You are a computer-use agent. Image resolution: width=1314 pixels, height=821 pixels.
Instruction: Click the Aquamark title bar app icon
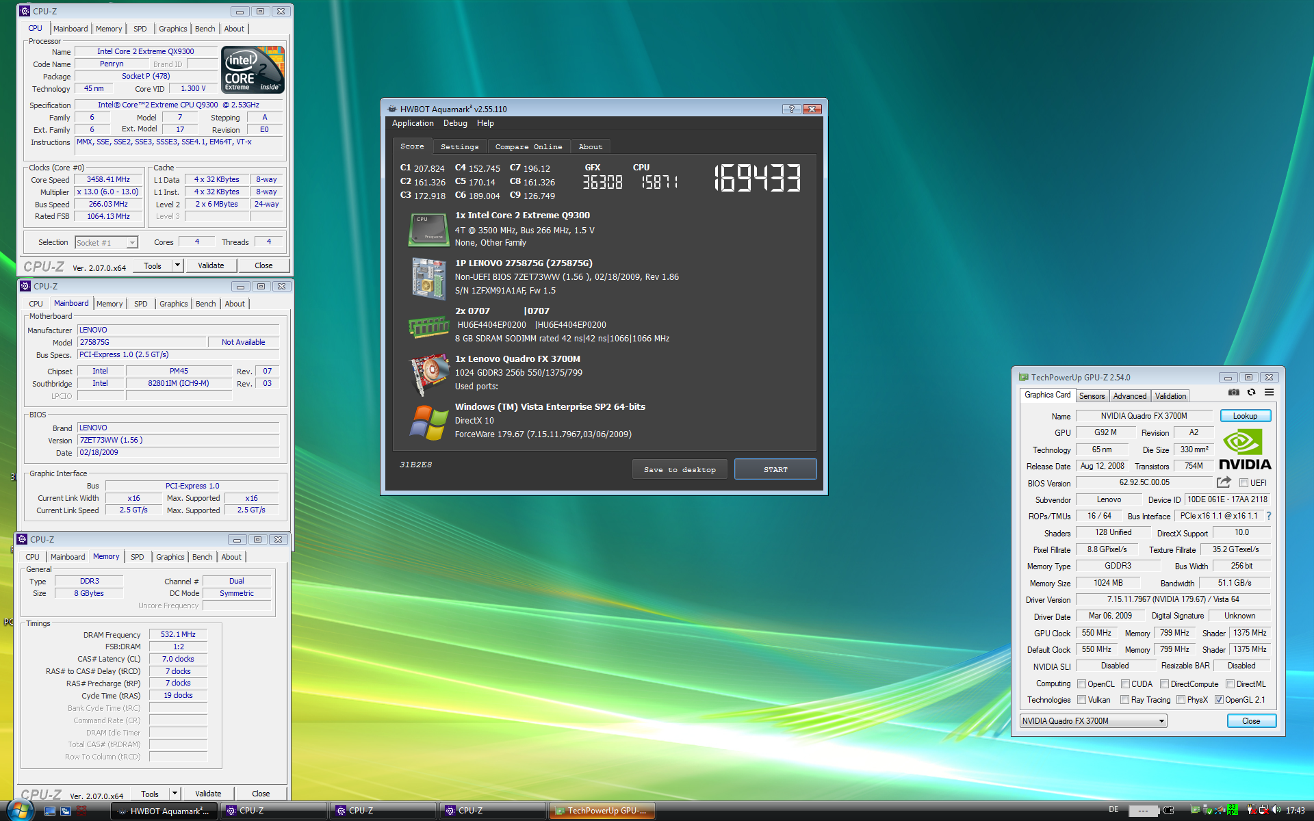[392, 109]
